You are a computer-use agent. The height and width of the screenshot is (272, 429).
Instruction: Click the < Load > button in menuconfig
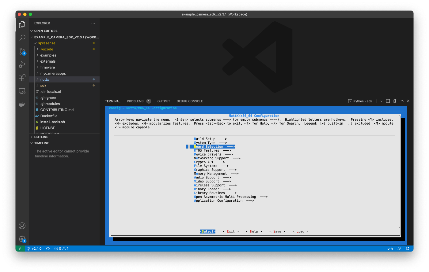pos(301,231)
